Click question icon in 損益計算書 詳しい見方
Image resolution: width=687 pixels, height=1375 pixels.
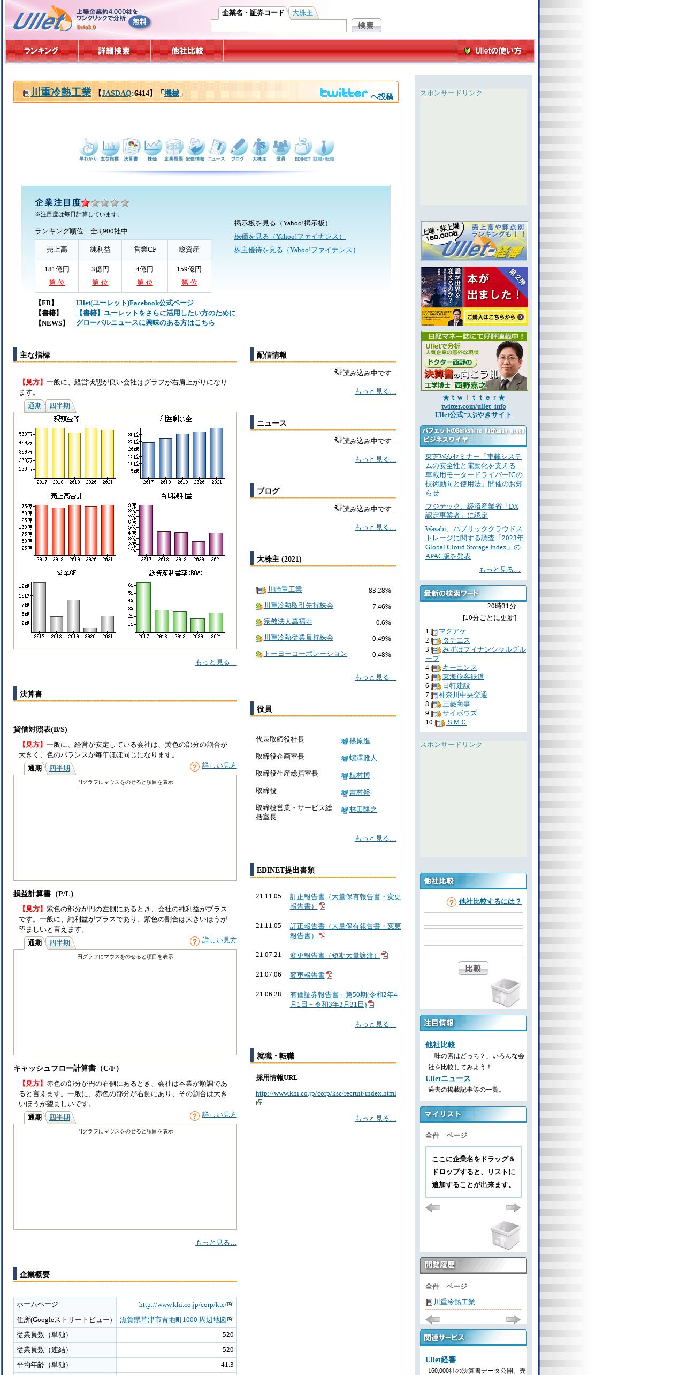pos(195,941)
